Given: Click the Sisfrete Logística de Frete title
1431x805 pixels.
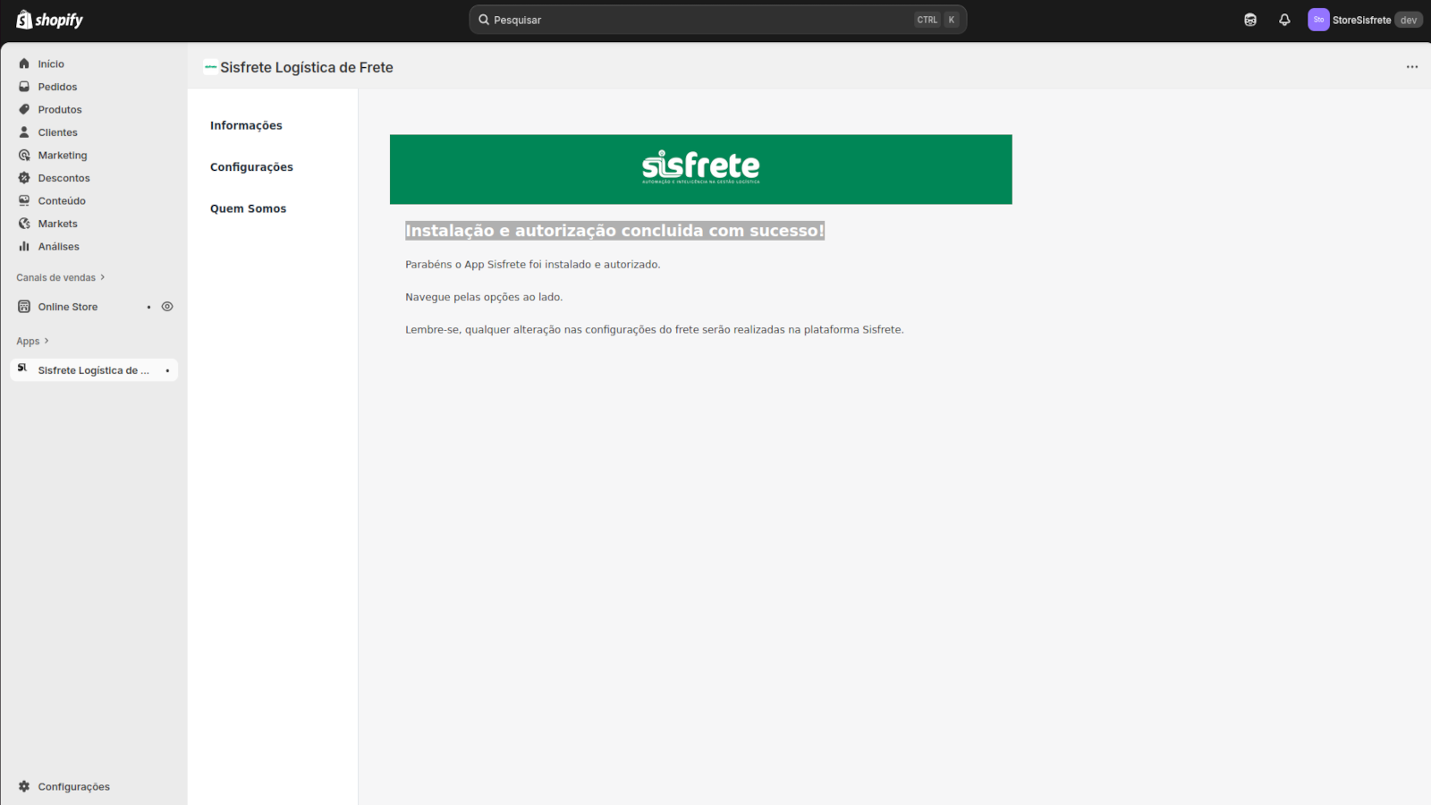Looking at the screenshot, I should tap(307, 67).
